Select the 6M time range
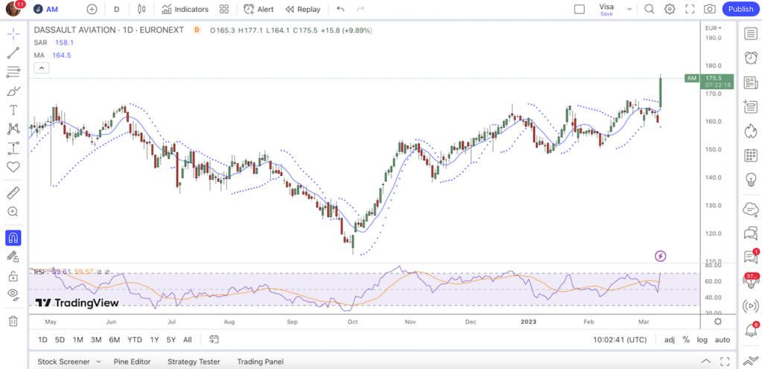This screenshot has width=762, height=369. pyautogui.click(x=115, y=340)
